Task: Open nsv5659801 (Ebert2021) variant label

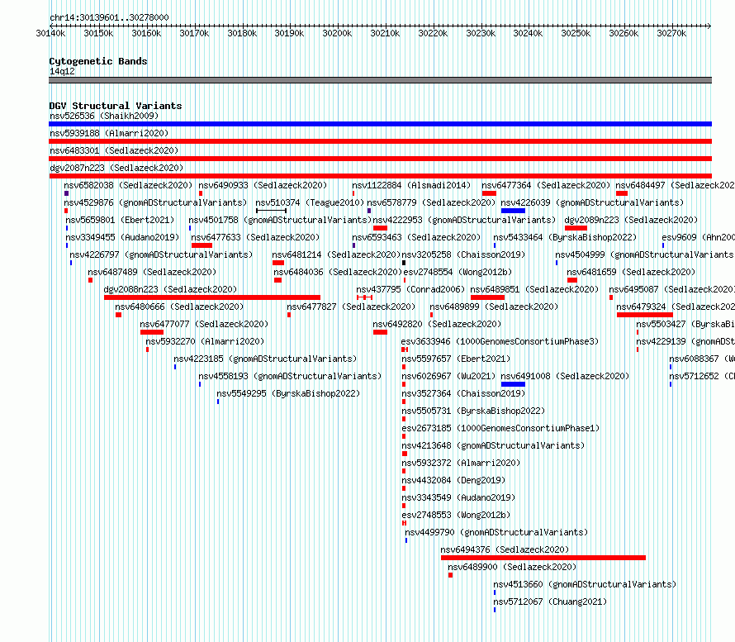Action: pyautogui.click(x=120, y=220)
